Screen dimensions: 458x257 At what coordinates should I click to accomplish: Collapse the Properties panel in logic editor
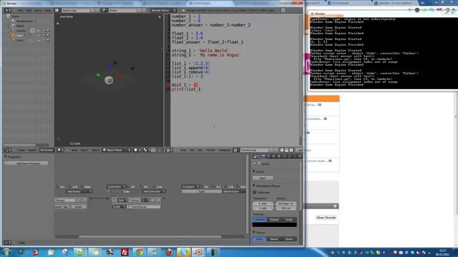[x=6, y=157]
